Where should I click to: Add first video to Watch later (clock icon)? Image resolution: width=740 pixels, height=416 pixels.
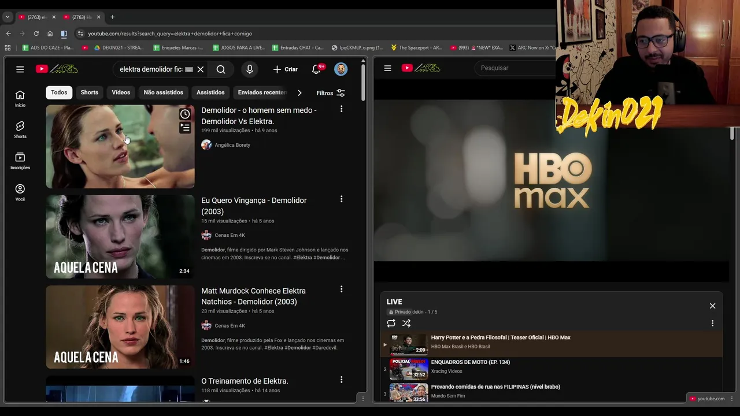click(185, 114)
